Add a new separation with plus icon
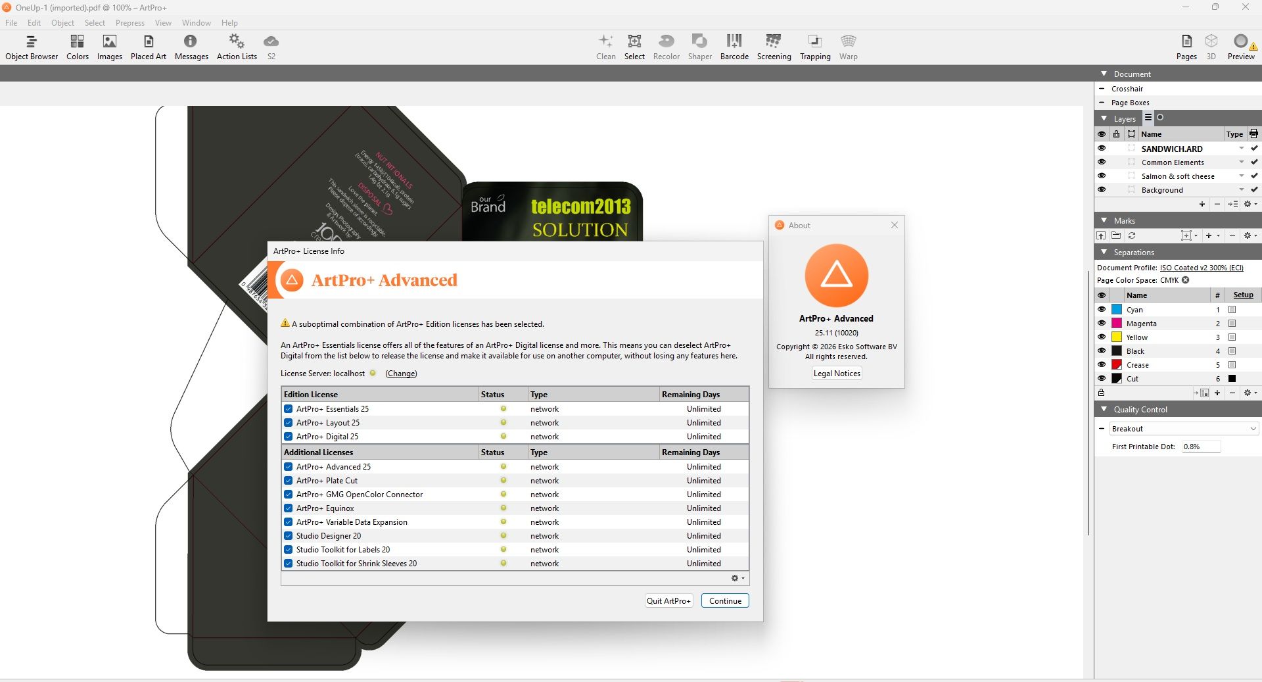Image resolution: width=1262 pixels, height=682 pixels. pos(1217,393)
